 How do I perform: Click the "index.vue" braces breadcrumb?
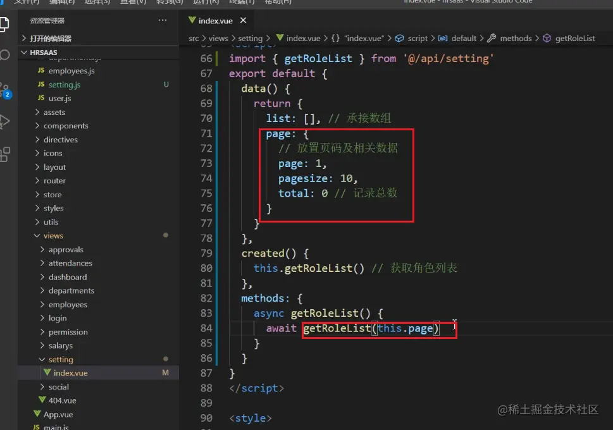click(357, 39)
